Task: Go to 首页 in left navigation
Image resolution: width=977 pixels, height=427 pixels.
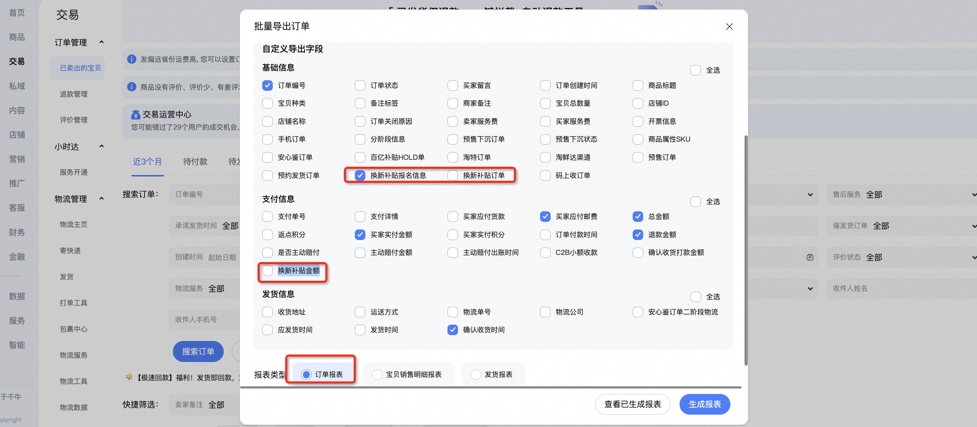Action: [17, 12]
